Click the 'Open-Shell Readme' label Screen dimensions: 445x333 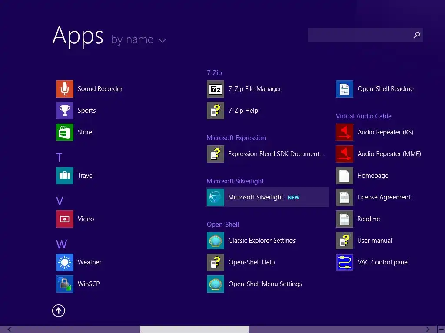click(x=385, y=89)
